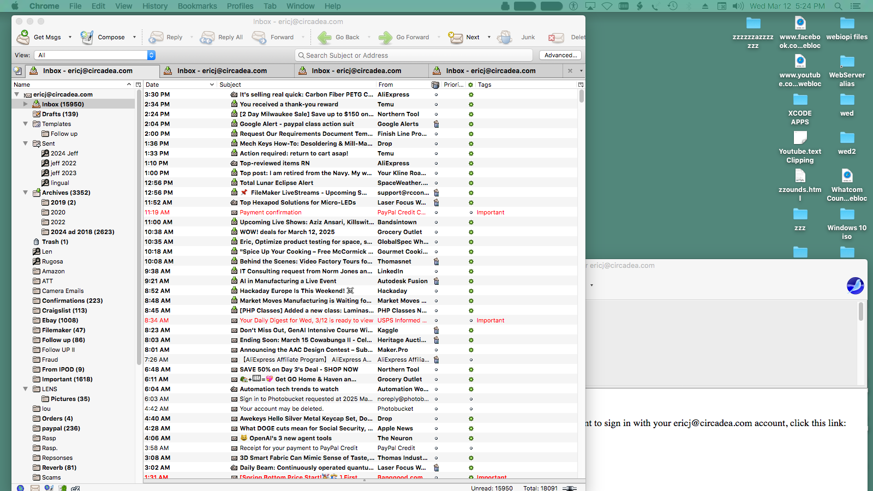Focus the Search Subject or Address field

click(415, 55)
